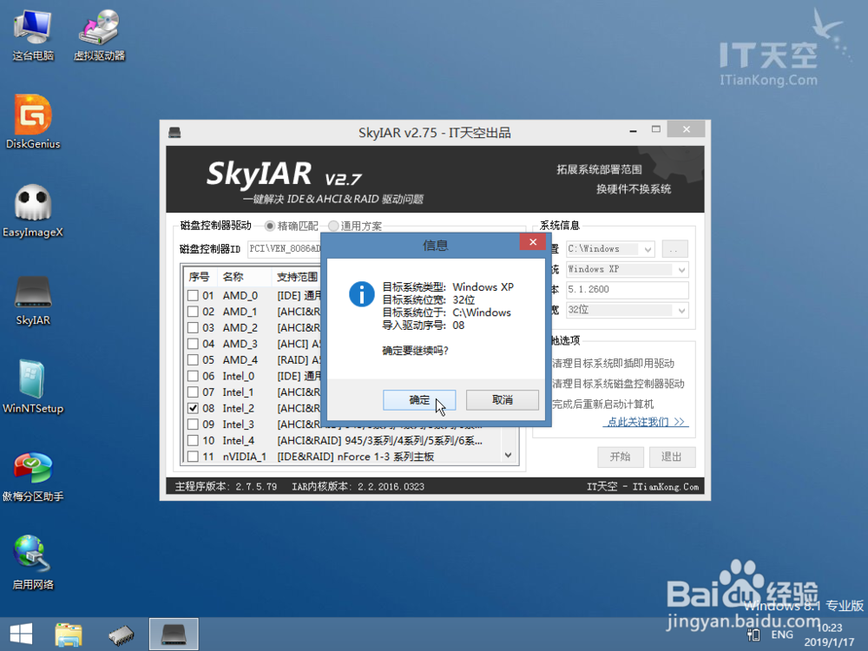Toggle 清理目标系统即插即用驱动 option
Image resolution: width=868 pixels, height=651 pixels.
(x=614, y=364)
